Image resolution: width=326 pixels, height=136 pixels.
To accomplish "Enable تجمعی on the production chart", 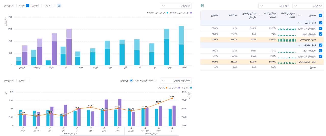I will (x=28, y=80).
